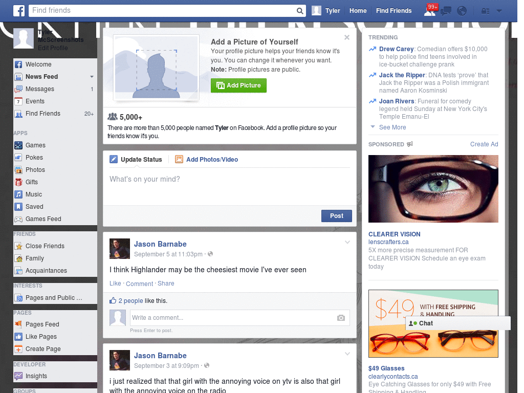Open the privacy shortcuts lock icon
The width and height of the screenshot is (524, 393).
484,10
